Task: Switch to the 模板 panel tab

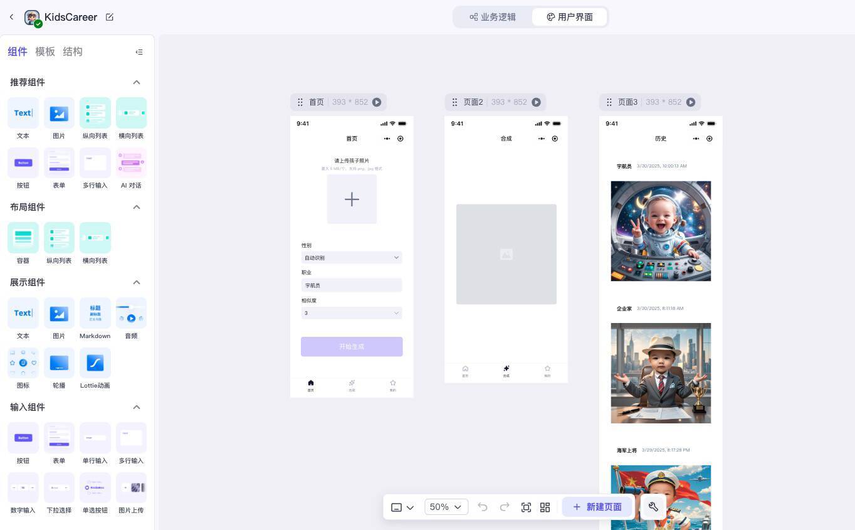Action: 45,51
